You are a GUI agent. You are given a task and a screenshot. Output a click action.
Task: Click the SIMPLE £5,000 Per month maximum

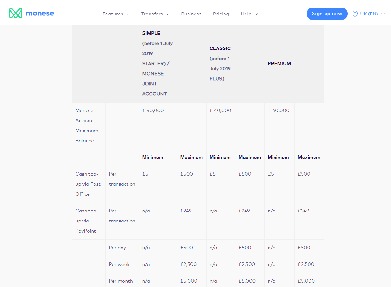(x=189, y=281)
